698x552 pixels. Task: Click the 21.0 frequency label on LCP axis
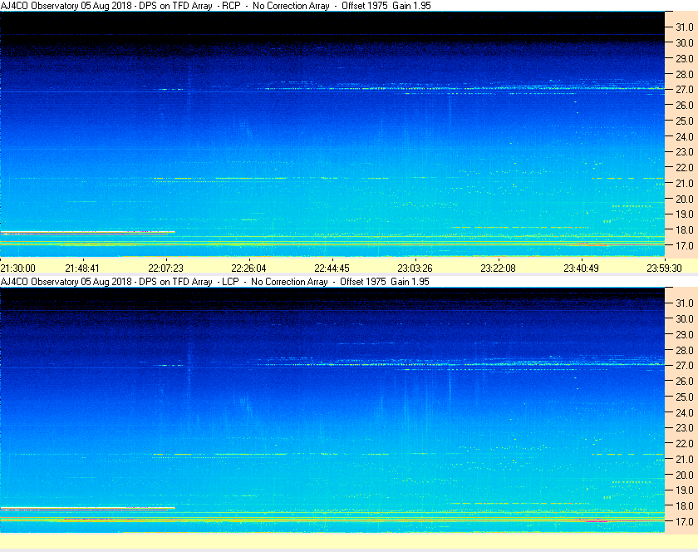[x=685, y=459]
